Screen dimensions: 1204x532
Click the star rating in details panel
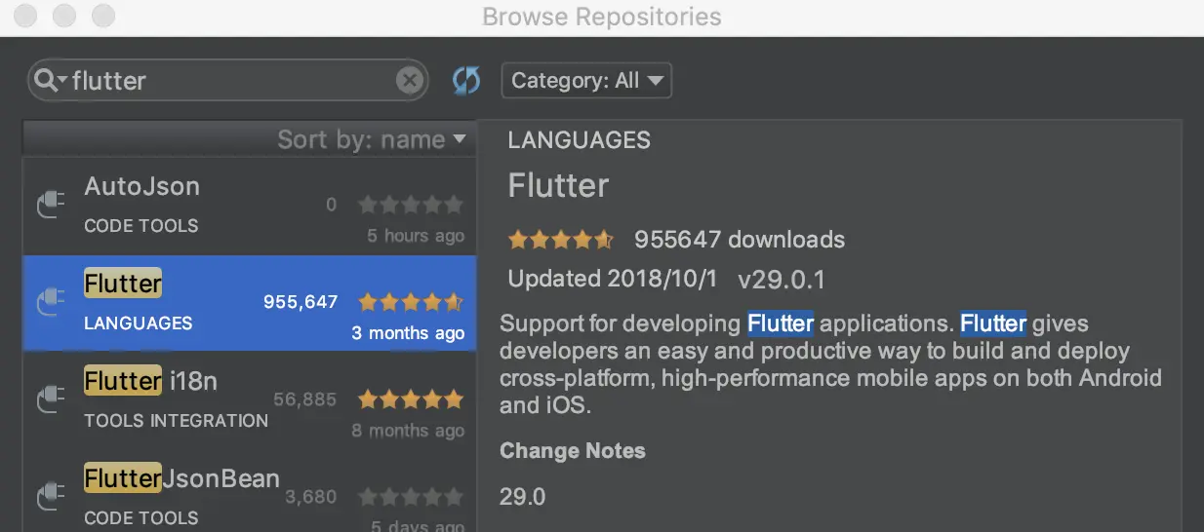561,240
